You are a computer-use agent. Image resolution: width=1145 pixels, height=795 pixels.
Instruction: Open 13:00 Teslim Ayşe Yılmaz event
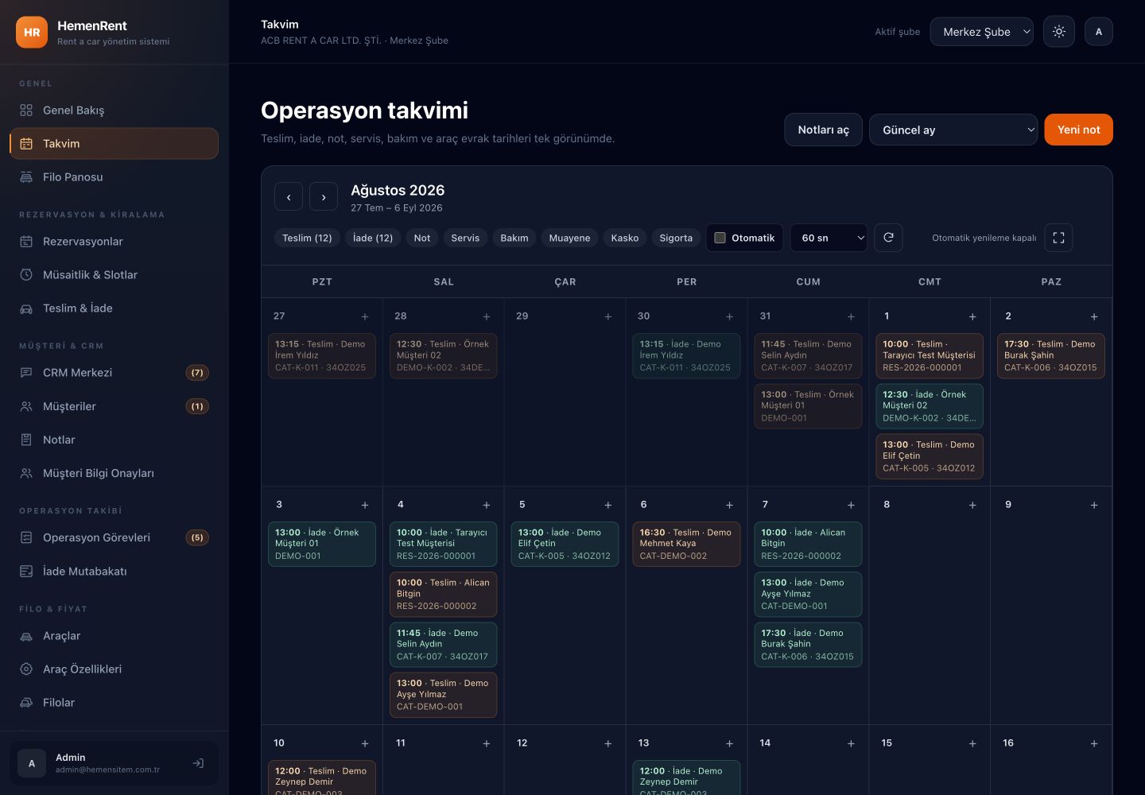click(x=443, y=695)
